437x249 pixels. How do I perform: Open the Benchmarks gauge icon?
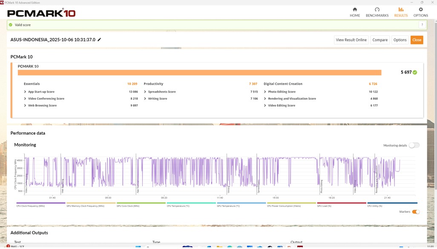(x=377, y=9)
